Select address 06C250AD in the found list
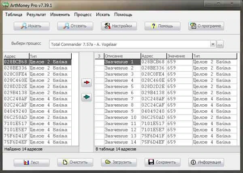The width and height of the screenshot is (243, 173). pos(16,118)
